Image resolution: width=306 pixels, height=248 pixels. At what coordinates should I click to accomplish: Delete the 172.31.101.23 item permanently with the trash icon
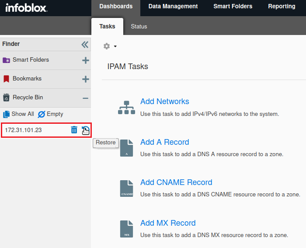[74, 130]
